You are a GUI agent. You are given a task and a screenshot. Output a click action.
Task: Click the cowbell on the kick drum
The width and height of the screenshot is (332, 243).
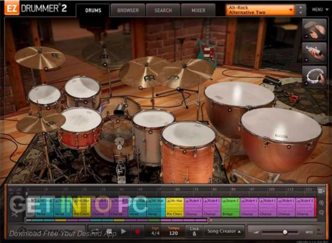tap(119, 110)
